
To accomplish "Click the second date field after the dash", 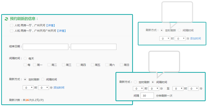I will pyautogui.click(x=93, y=47).
